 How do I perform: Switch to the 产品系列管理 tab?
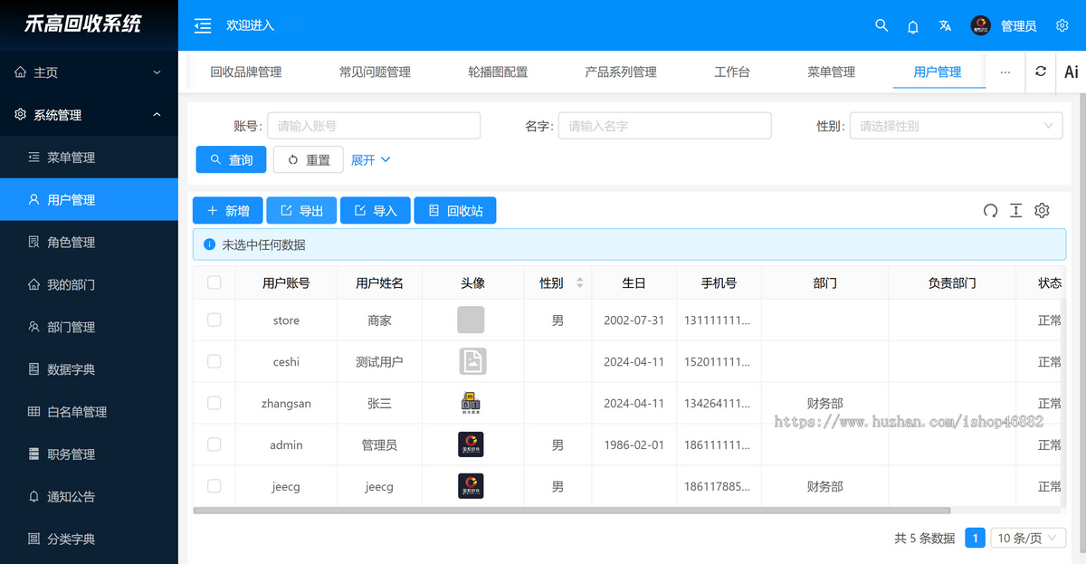[621, 72]
